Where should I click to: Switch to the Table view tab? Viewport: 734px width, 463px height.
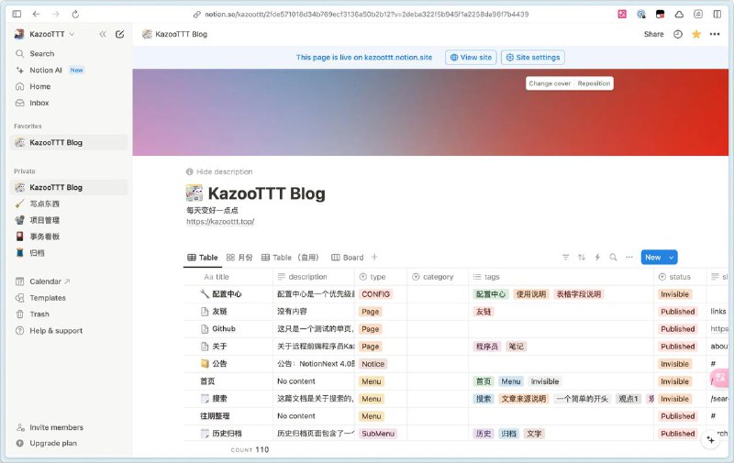click(x=202, y=258)
